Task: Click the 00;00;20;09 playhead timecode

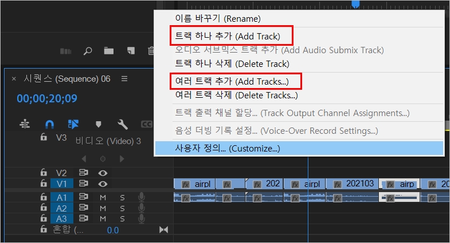Action: click(x=47, y=98)
